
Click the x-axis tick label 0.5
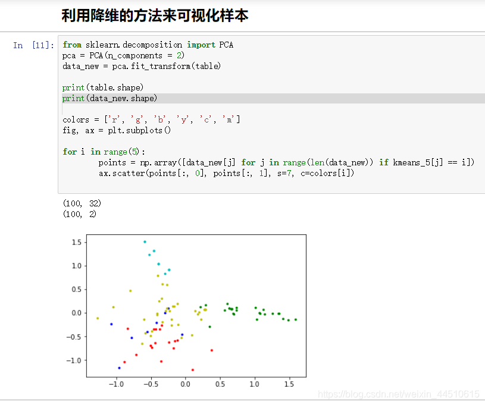click(x=220, y=384)
